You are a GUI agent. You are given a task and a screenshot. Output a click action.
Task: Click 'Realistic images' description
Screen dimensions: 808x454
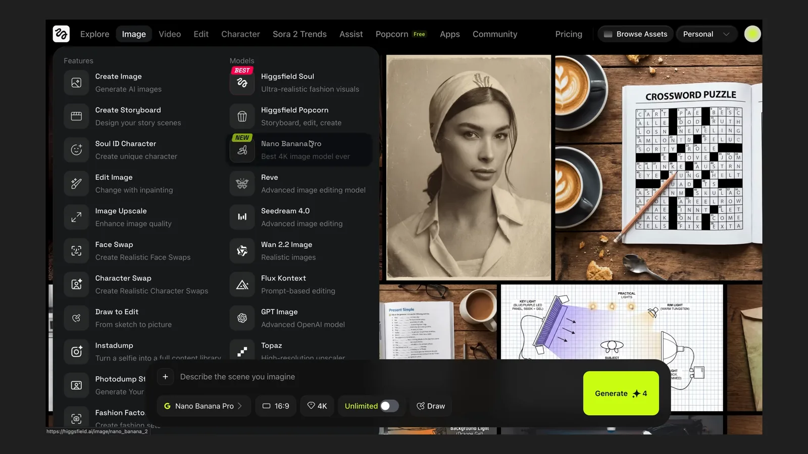click(x=288, y=257)
